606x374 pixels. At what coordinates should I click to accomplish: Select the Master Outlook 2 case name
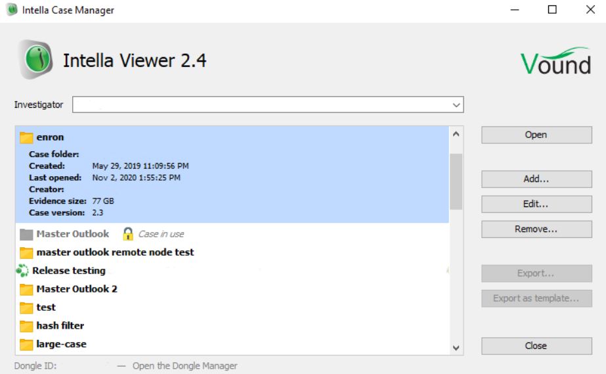[77, 289]
